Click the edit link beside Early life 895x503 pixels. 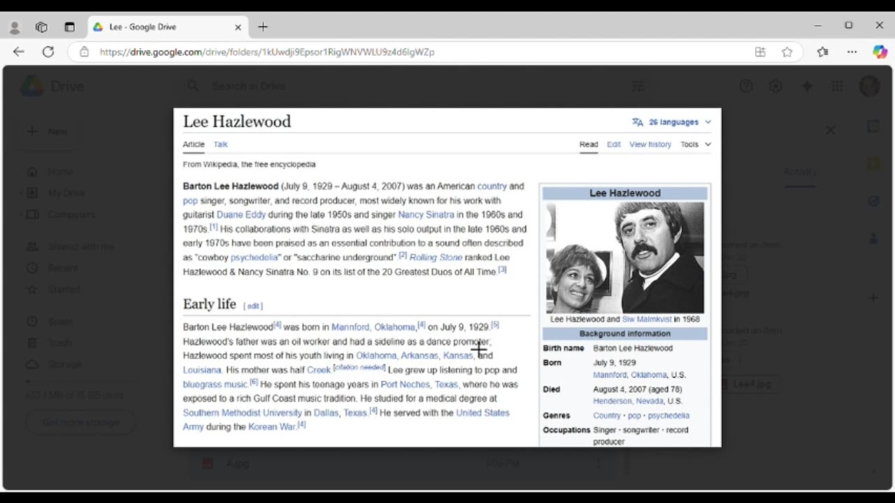point(253,306)
